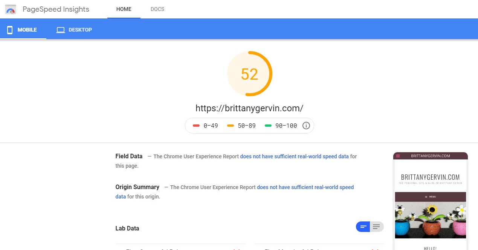
Task: Follow the Origin Summary real-world speed link
Action: [x=305, y=187]
